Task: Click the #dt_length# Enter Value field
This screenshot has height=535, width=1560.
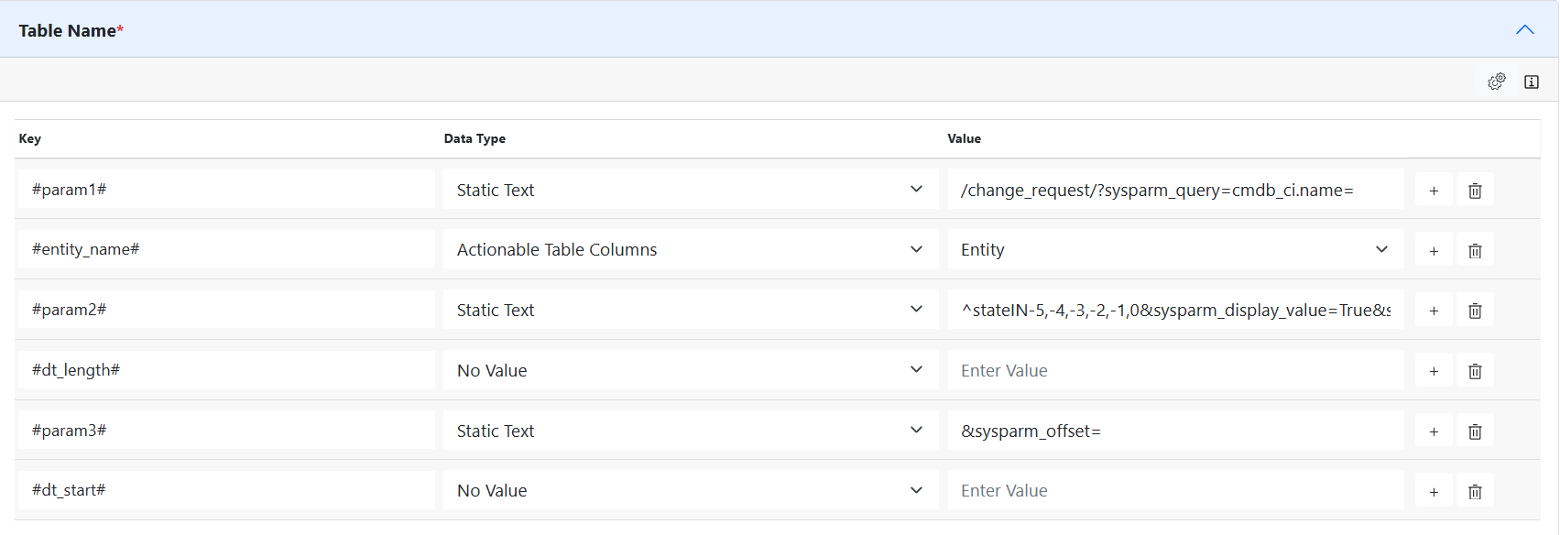Action: (1175, 370)
